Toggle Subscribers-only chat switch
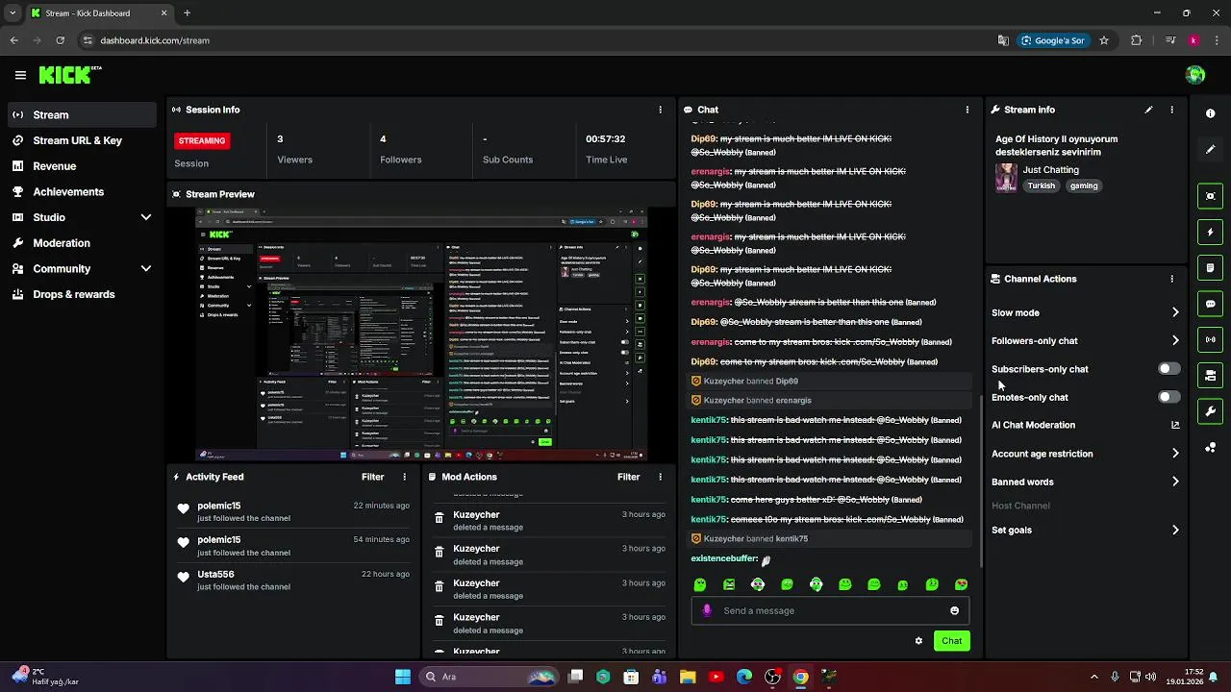 [1168, 368]
